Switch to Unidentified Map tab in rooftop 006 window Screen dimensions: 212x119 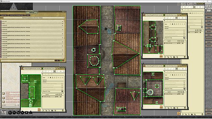pyautogui.click(x=171, y=66)
